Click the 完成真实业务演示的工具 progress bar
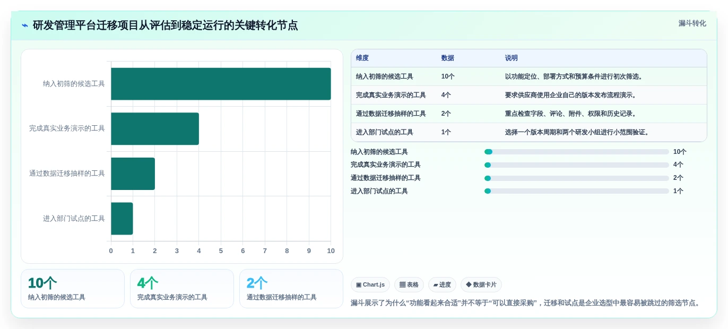The image size is (728, 329). 577,165
